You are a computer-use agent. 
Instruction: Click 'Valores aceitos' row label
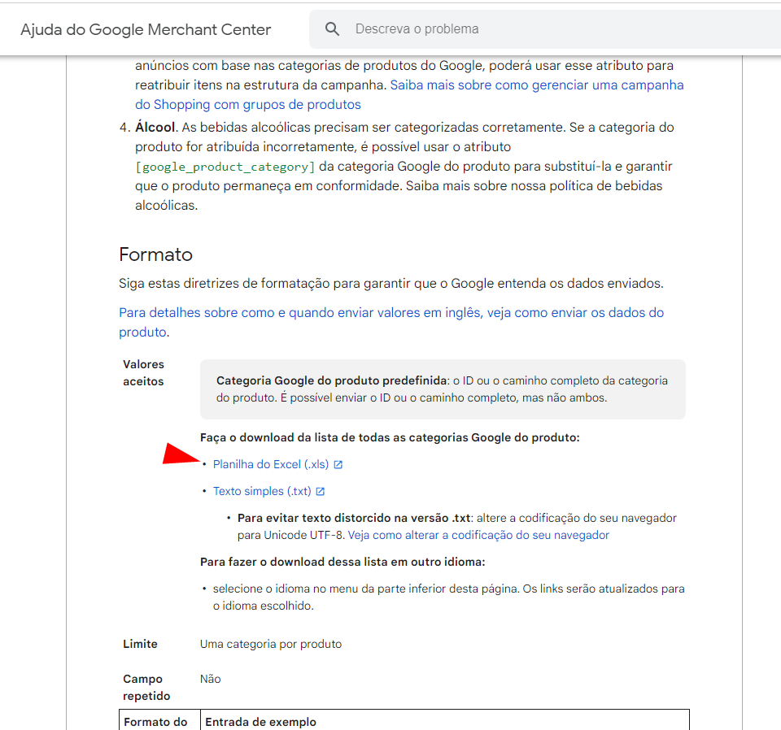pyautogui.click(x=143, y=372)
